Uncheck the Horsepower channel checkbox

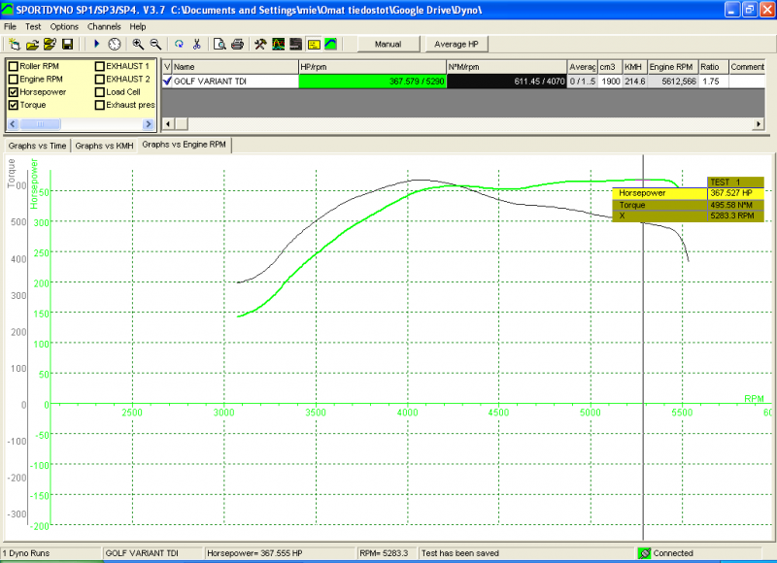pyautogui.click(x=14, y=91)
